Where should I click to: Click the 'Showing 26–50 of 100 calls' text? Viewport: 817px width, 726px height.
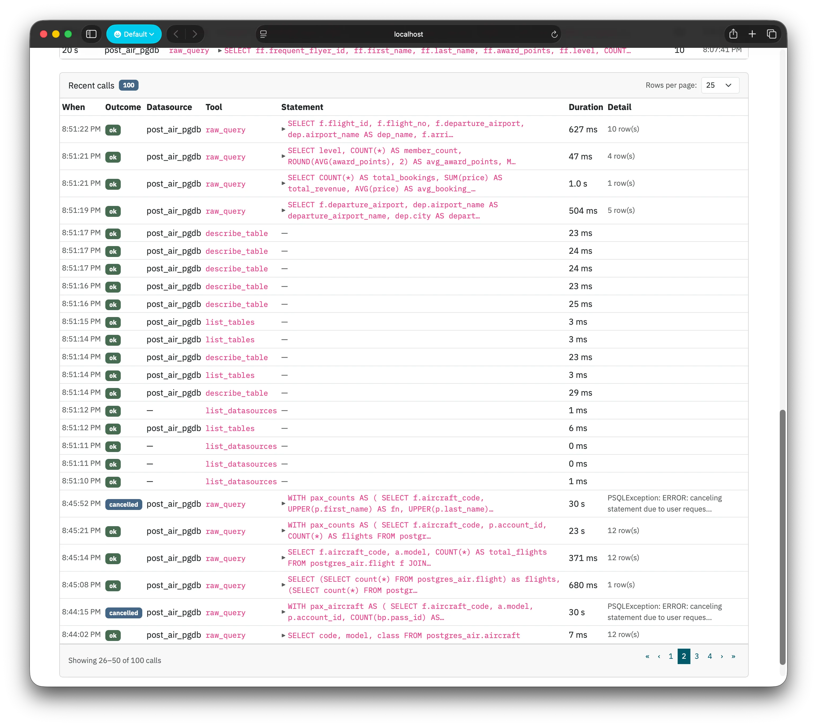click(x=115, y=661)
